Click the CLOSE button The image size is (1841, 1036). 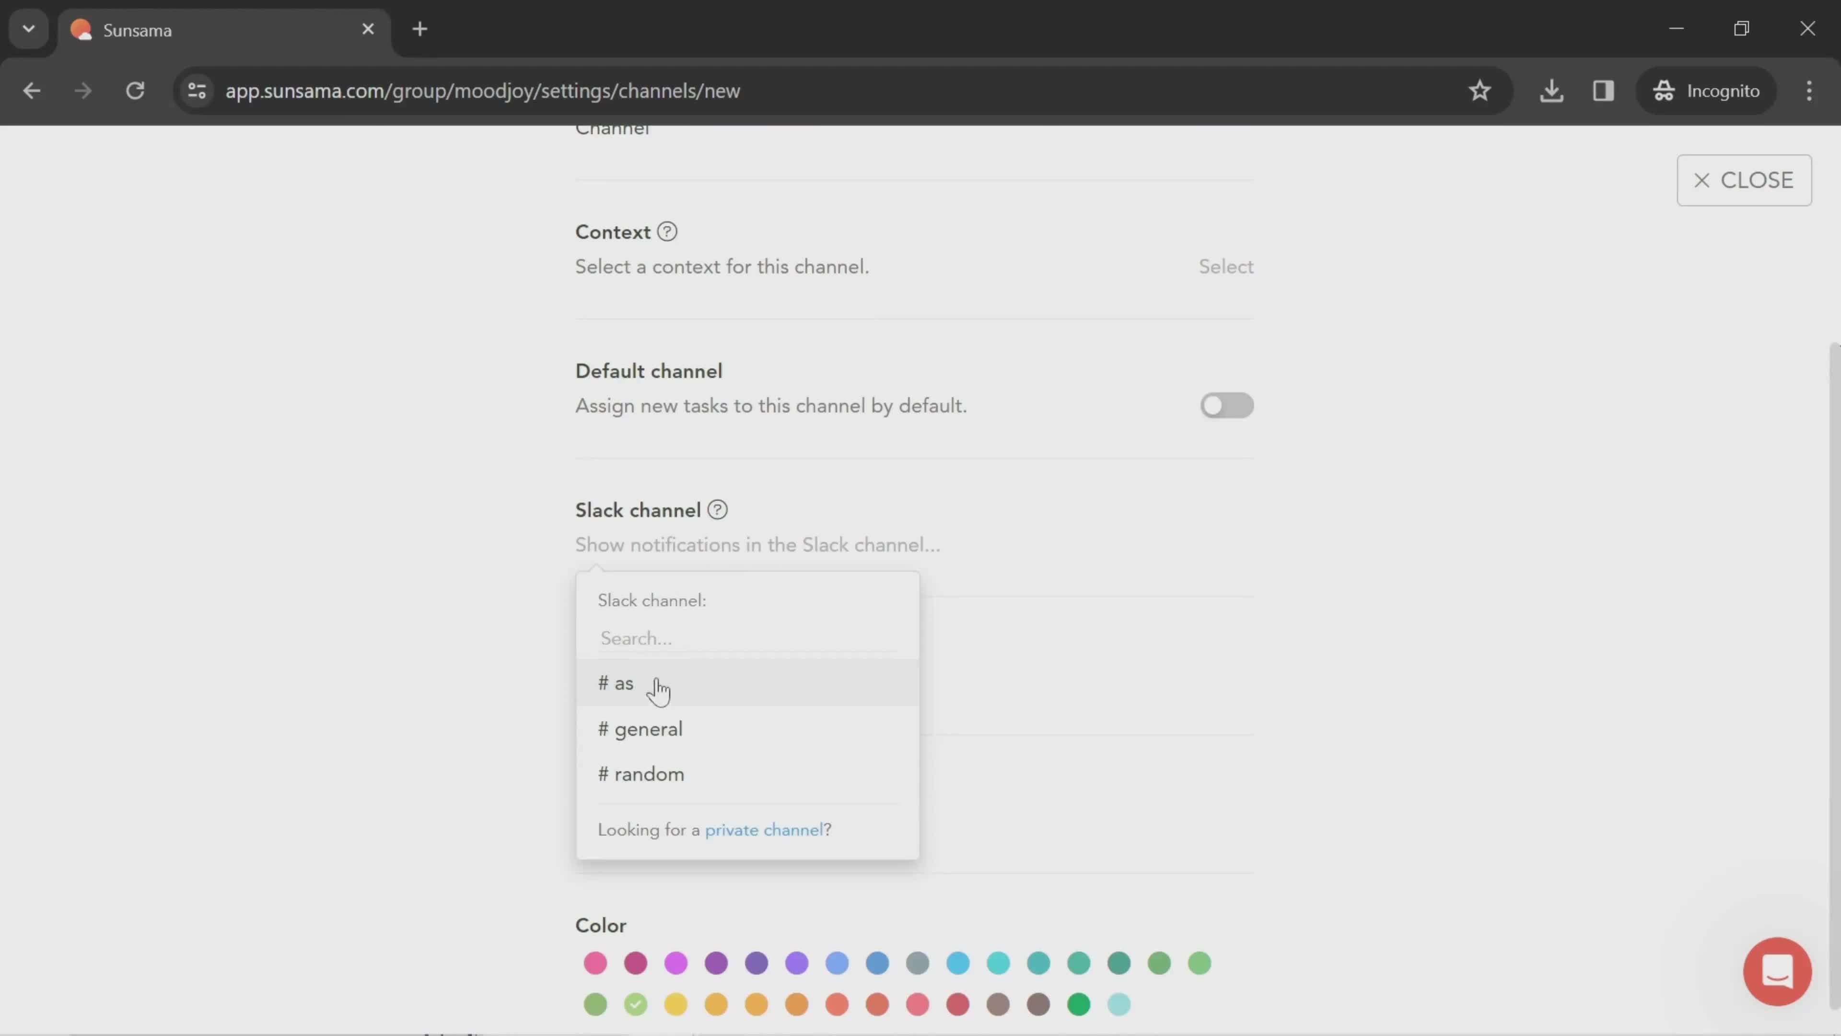pyautogui.click(x=1748, y=180)
